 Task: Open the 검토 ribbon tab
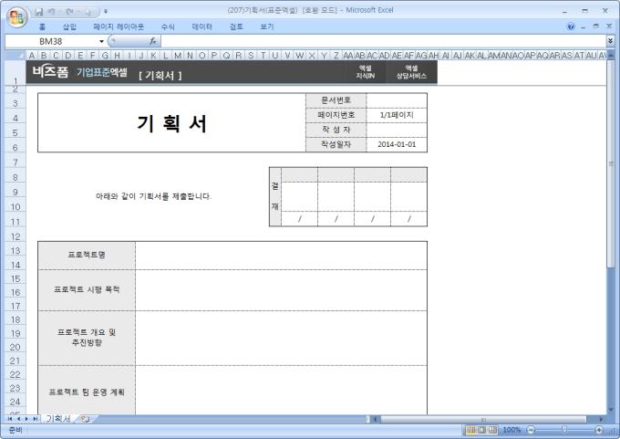[236, 26]
